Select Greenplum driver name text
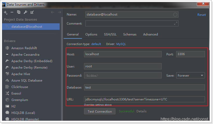Screen dimensions: 213x124 [x=20, y=100]
